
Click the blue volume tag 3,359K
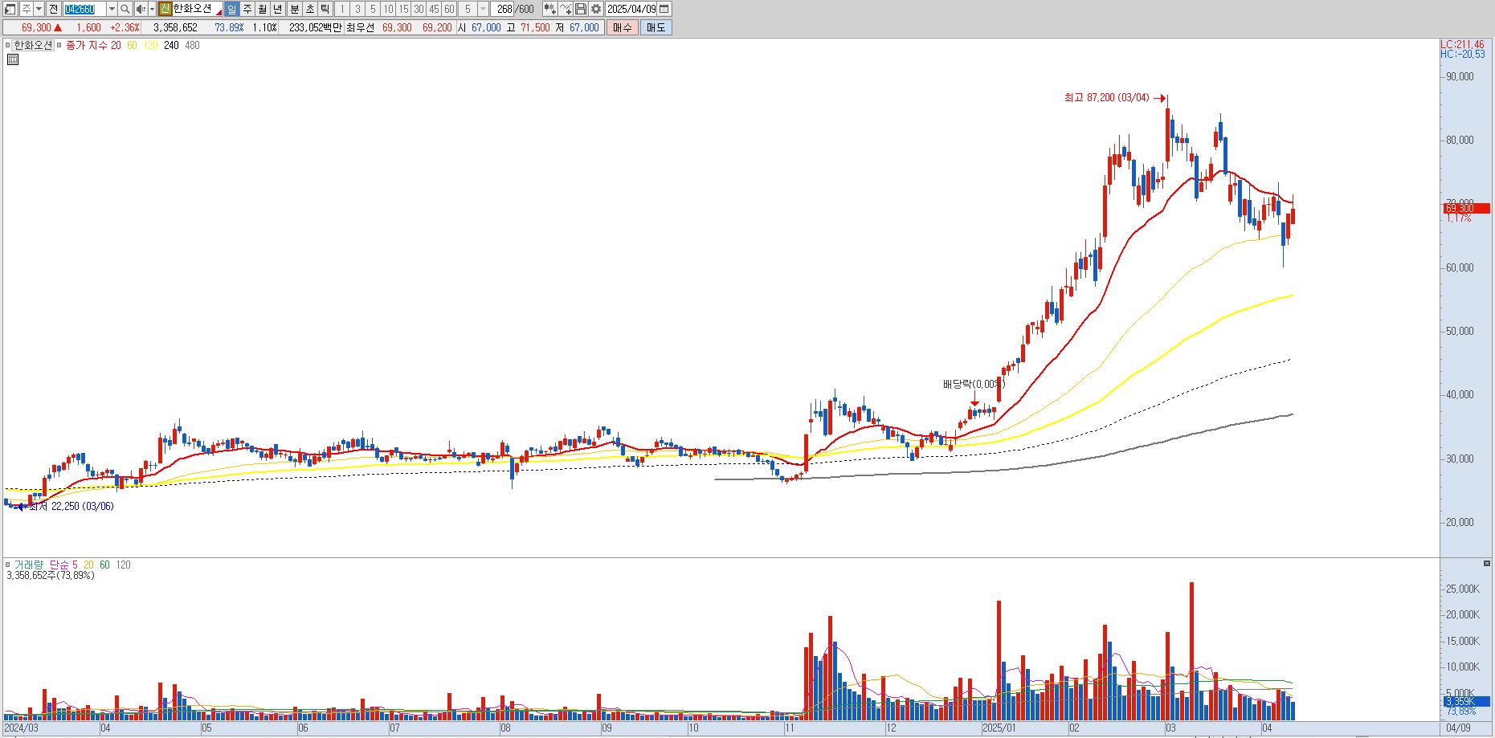tap(1465, 702)
